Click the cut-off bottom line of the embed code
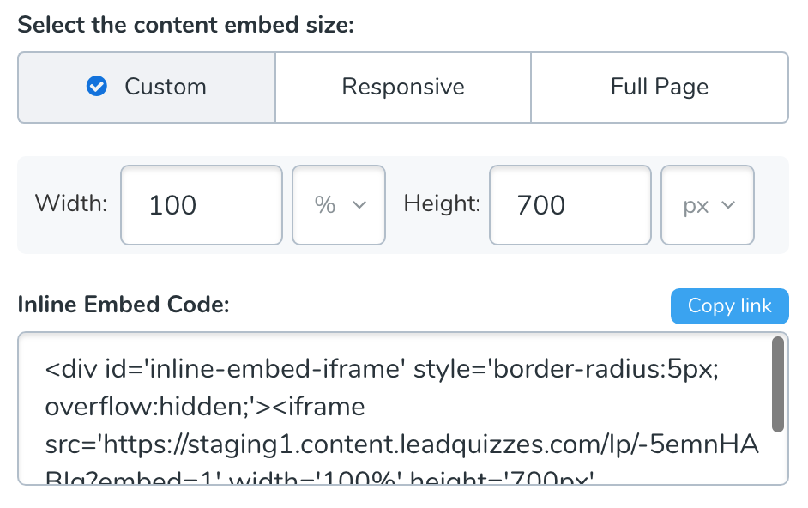 (x=319, y=477)
